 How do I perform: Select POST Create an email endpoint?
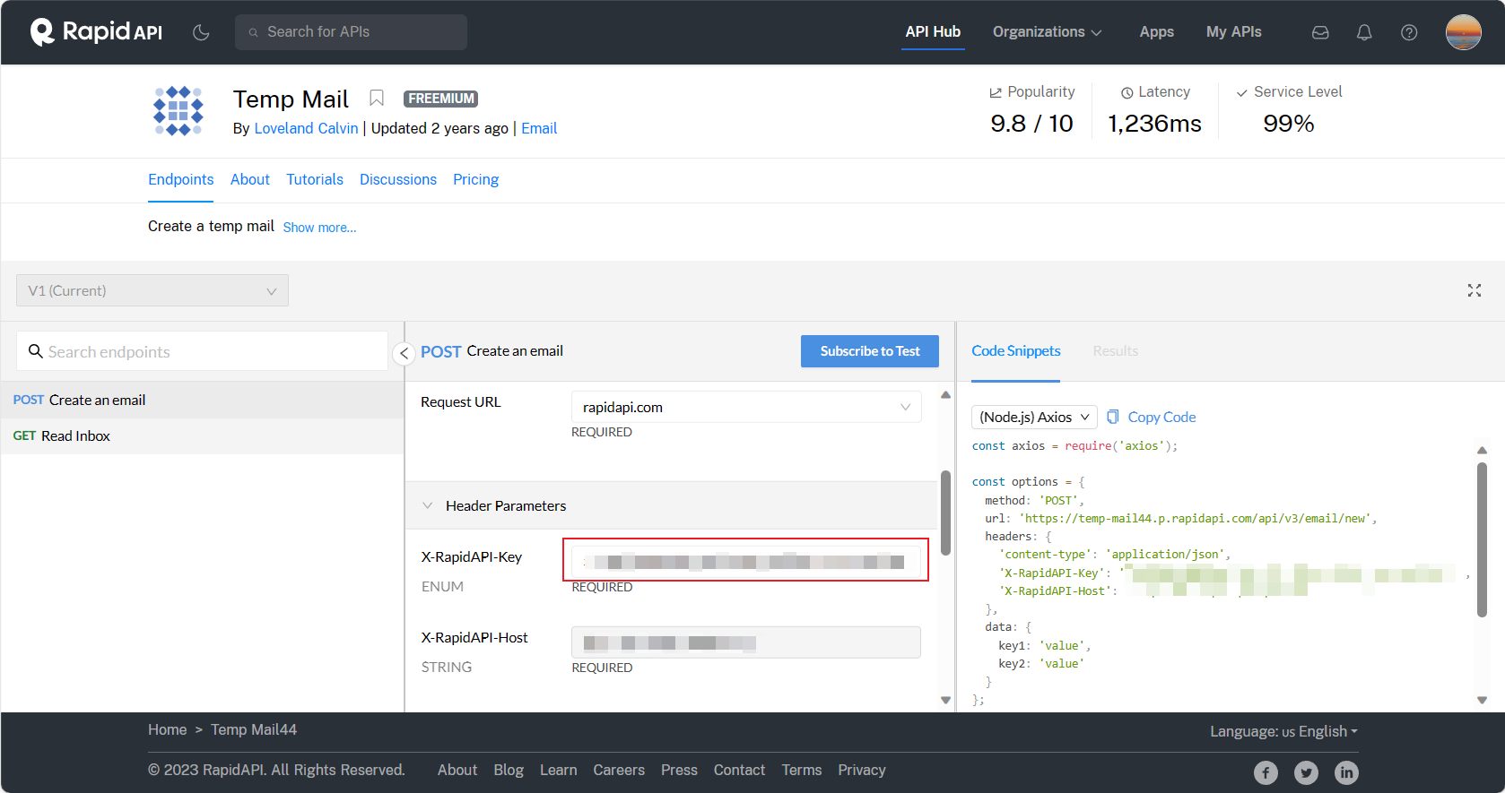202,400
